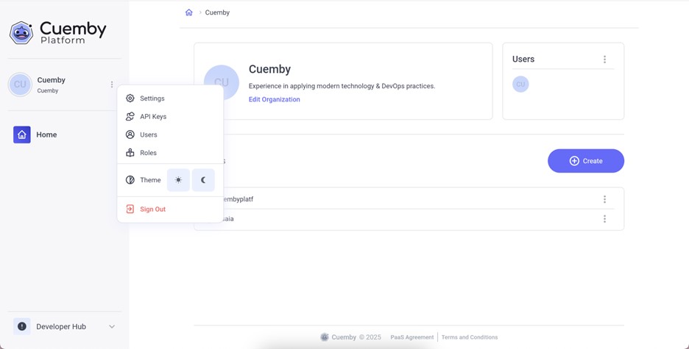689x349 pixels.
Task: Open the Edit Organization link
Action: pyautogui.click(x=274, y=99)
